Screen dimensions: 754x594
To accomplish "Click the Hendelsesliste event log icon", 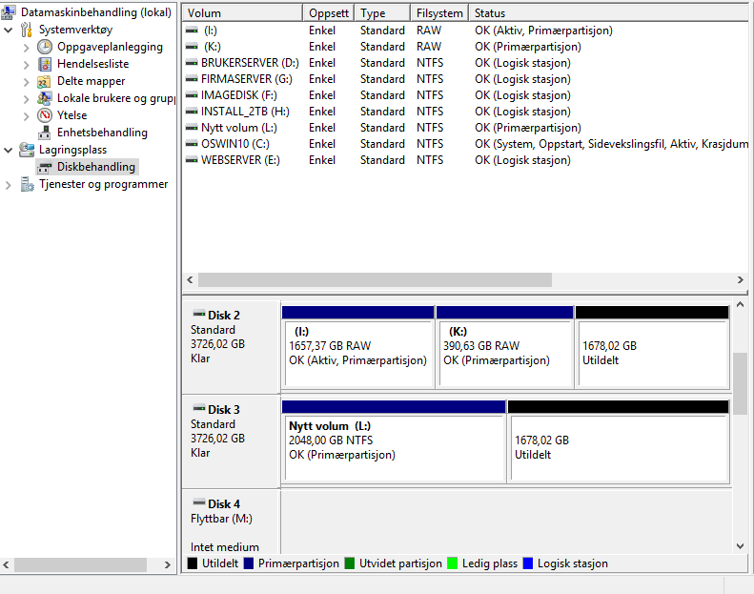I will pos(45,64).
